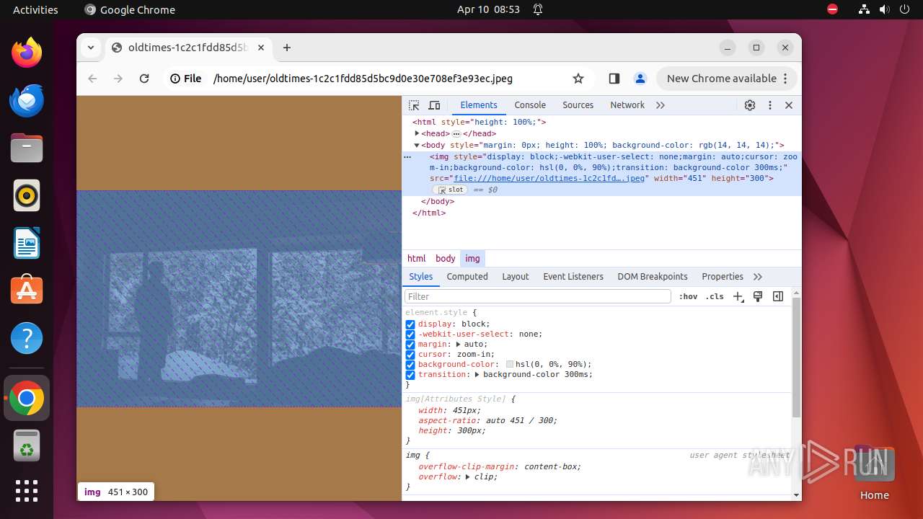Viewport: 923px width, 519px height.
Task: Open Thunderbird mail from dock
Action: pyautogui.click(x=27, y=100)
